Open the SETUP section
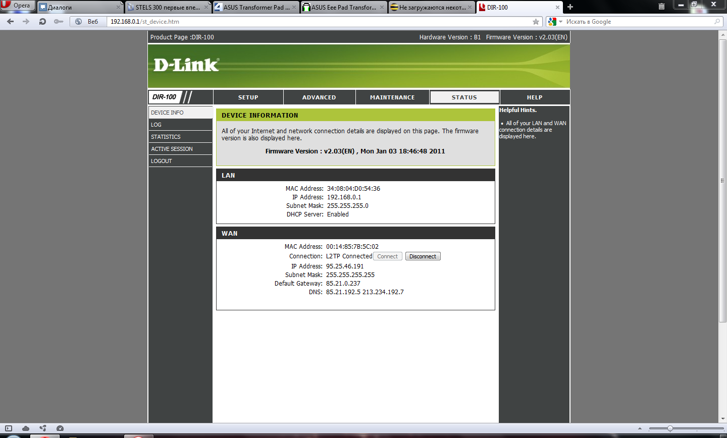 (248, 97)
